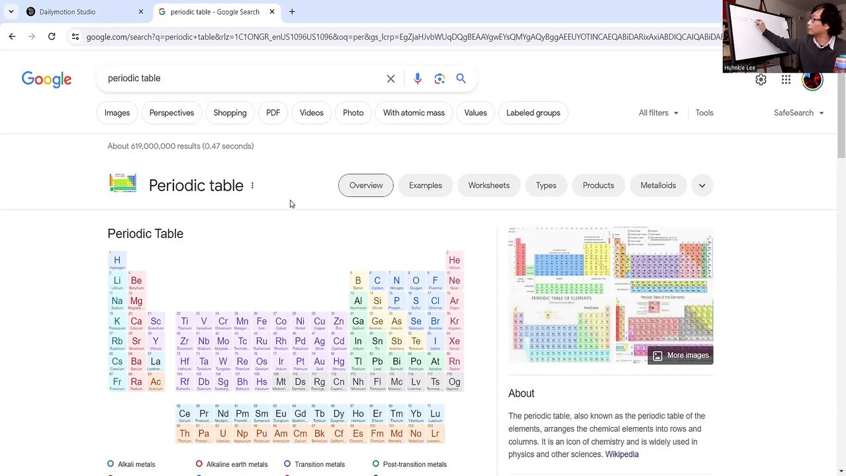This screenshot has width=846, height=476.
Task: Expand more topic chips with chevron
Action: (702, 185)
